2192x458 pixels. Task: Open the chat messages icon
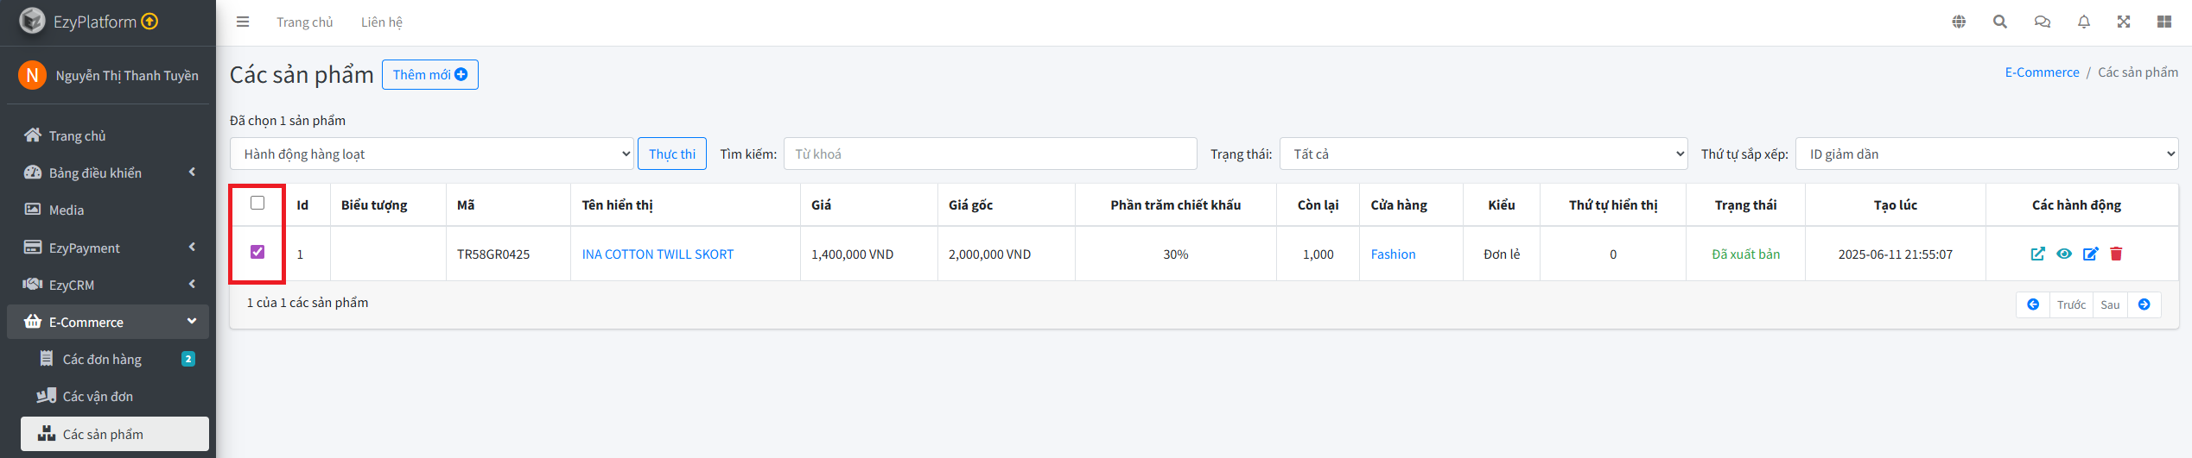[2042, 22]
